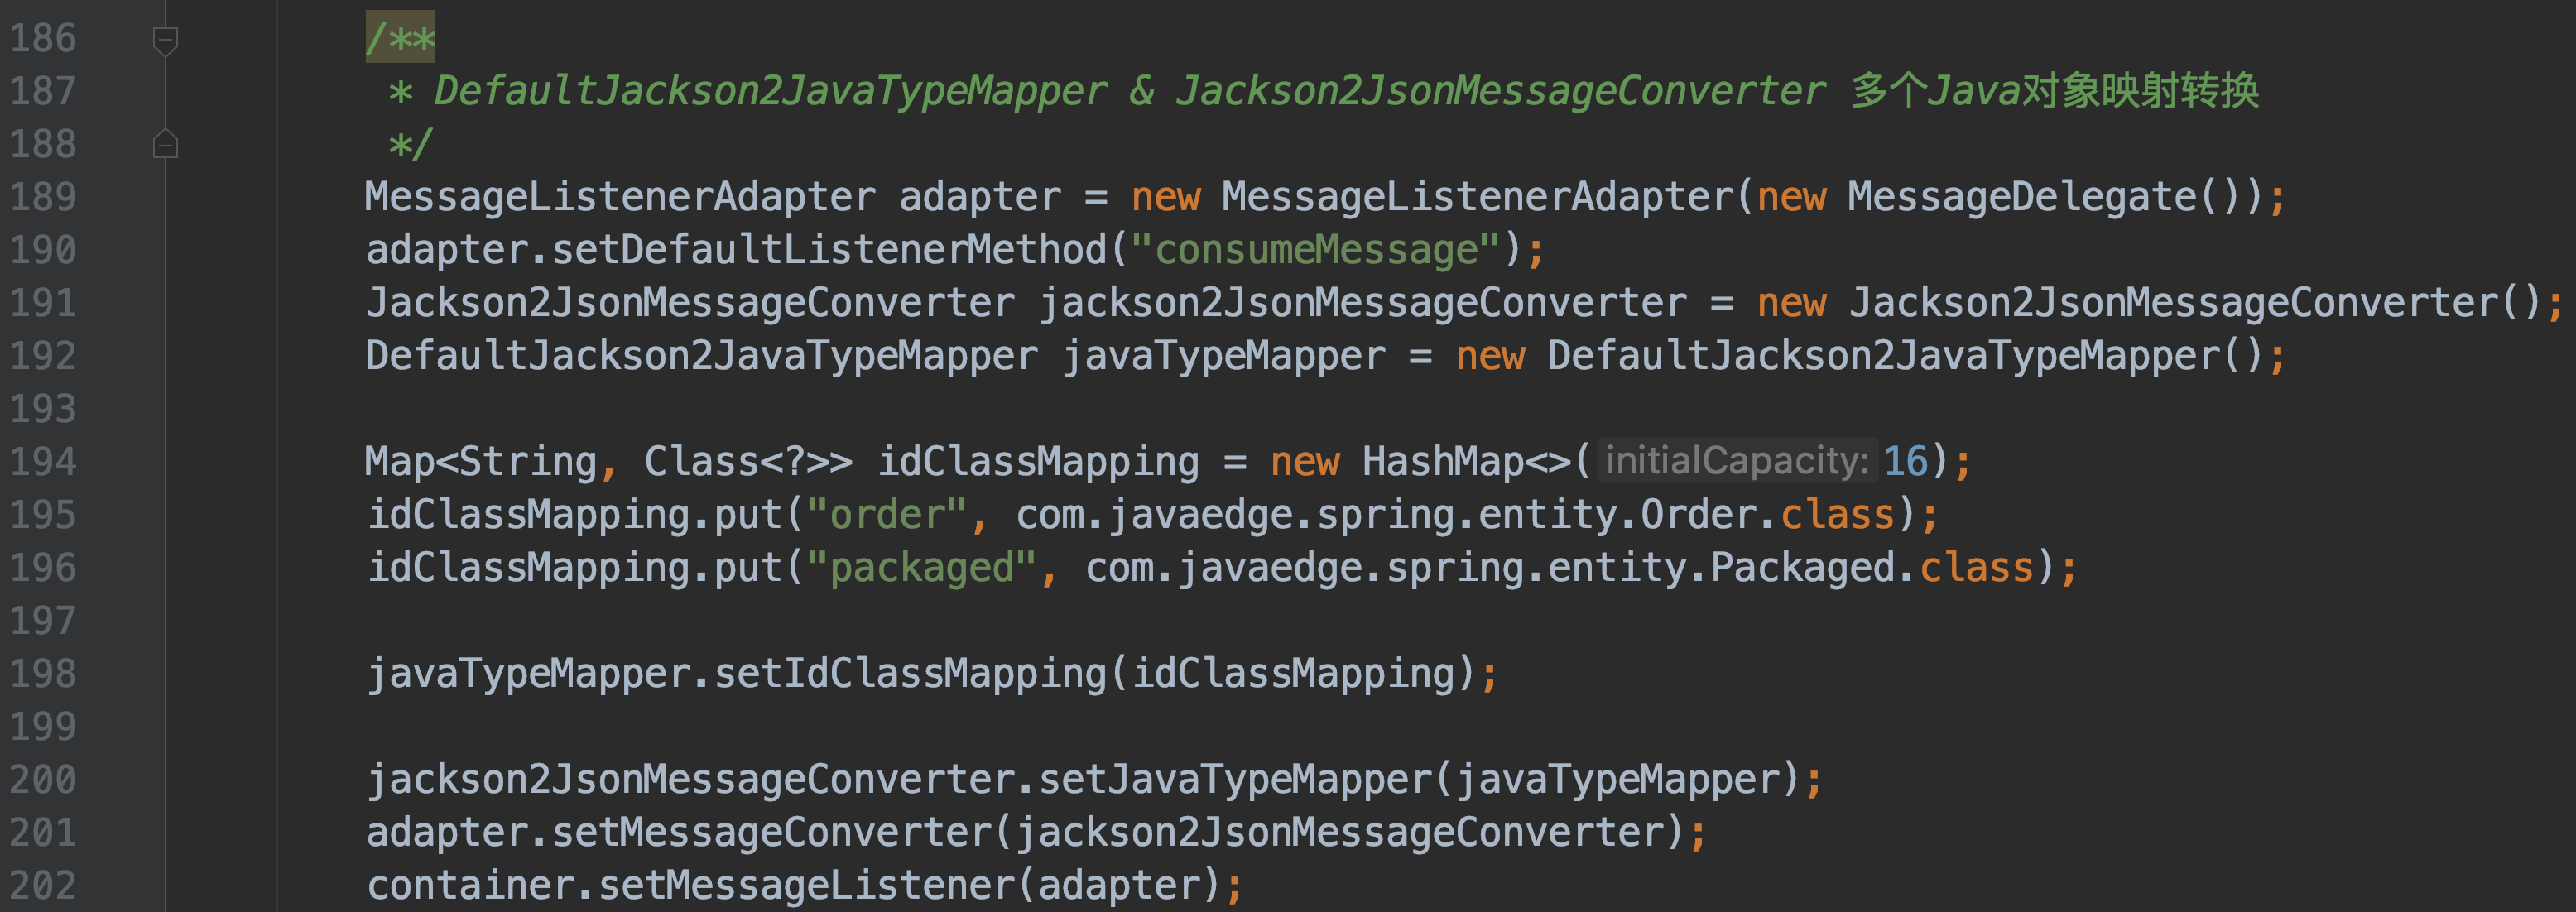Click the Order class reference on line 195

tap(1697, 515)
